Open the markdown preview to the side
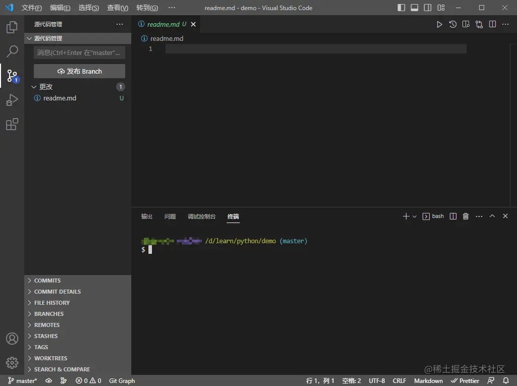The image size is (517, 386). [466, 24]
